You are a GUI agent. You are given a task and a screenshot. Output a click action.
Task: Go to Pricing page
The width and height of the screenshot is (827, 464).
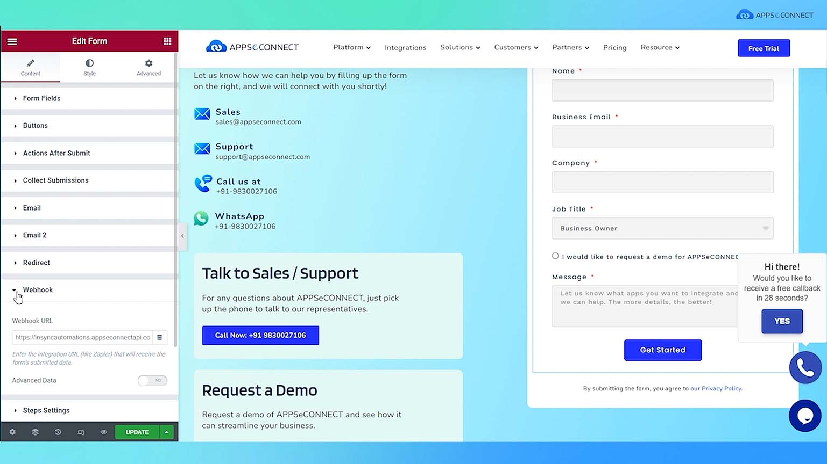615,47
